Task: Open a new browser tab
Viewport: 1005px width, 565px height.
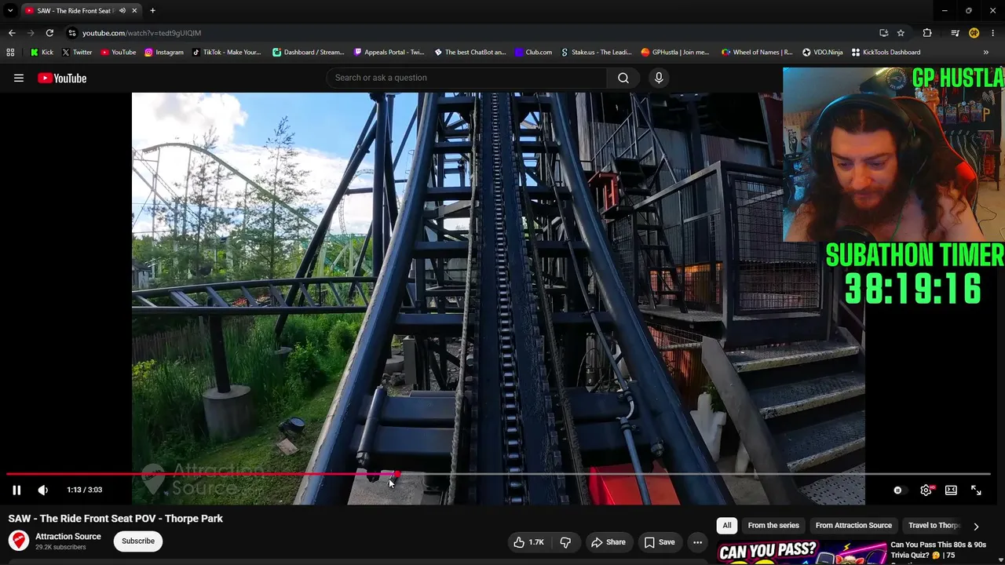Action: click(152, 11)
